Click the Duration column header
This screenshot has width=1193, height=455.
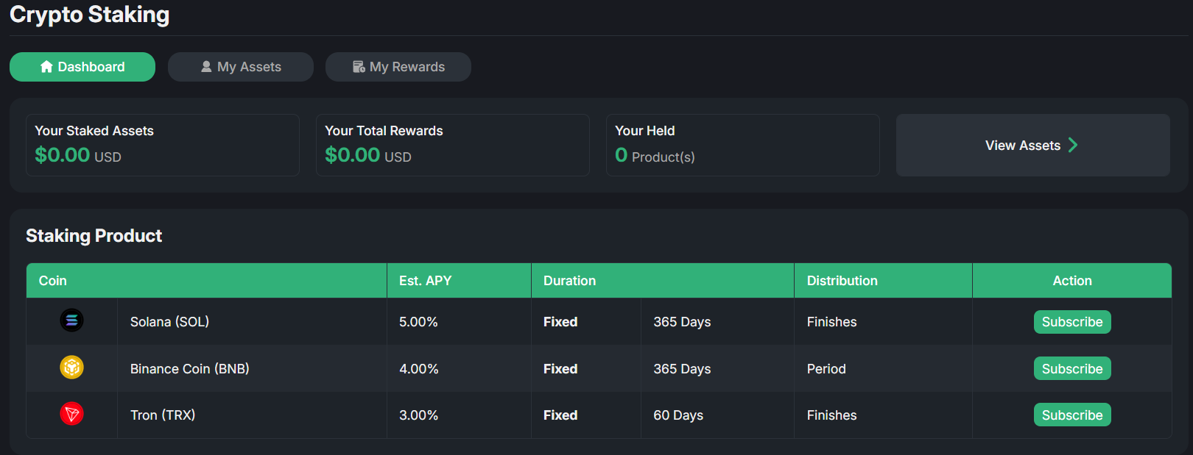pyautogui.click(x=569, y=281)
